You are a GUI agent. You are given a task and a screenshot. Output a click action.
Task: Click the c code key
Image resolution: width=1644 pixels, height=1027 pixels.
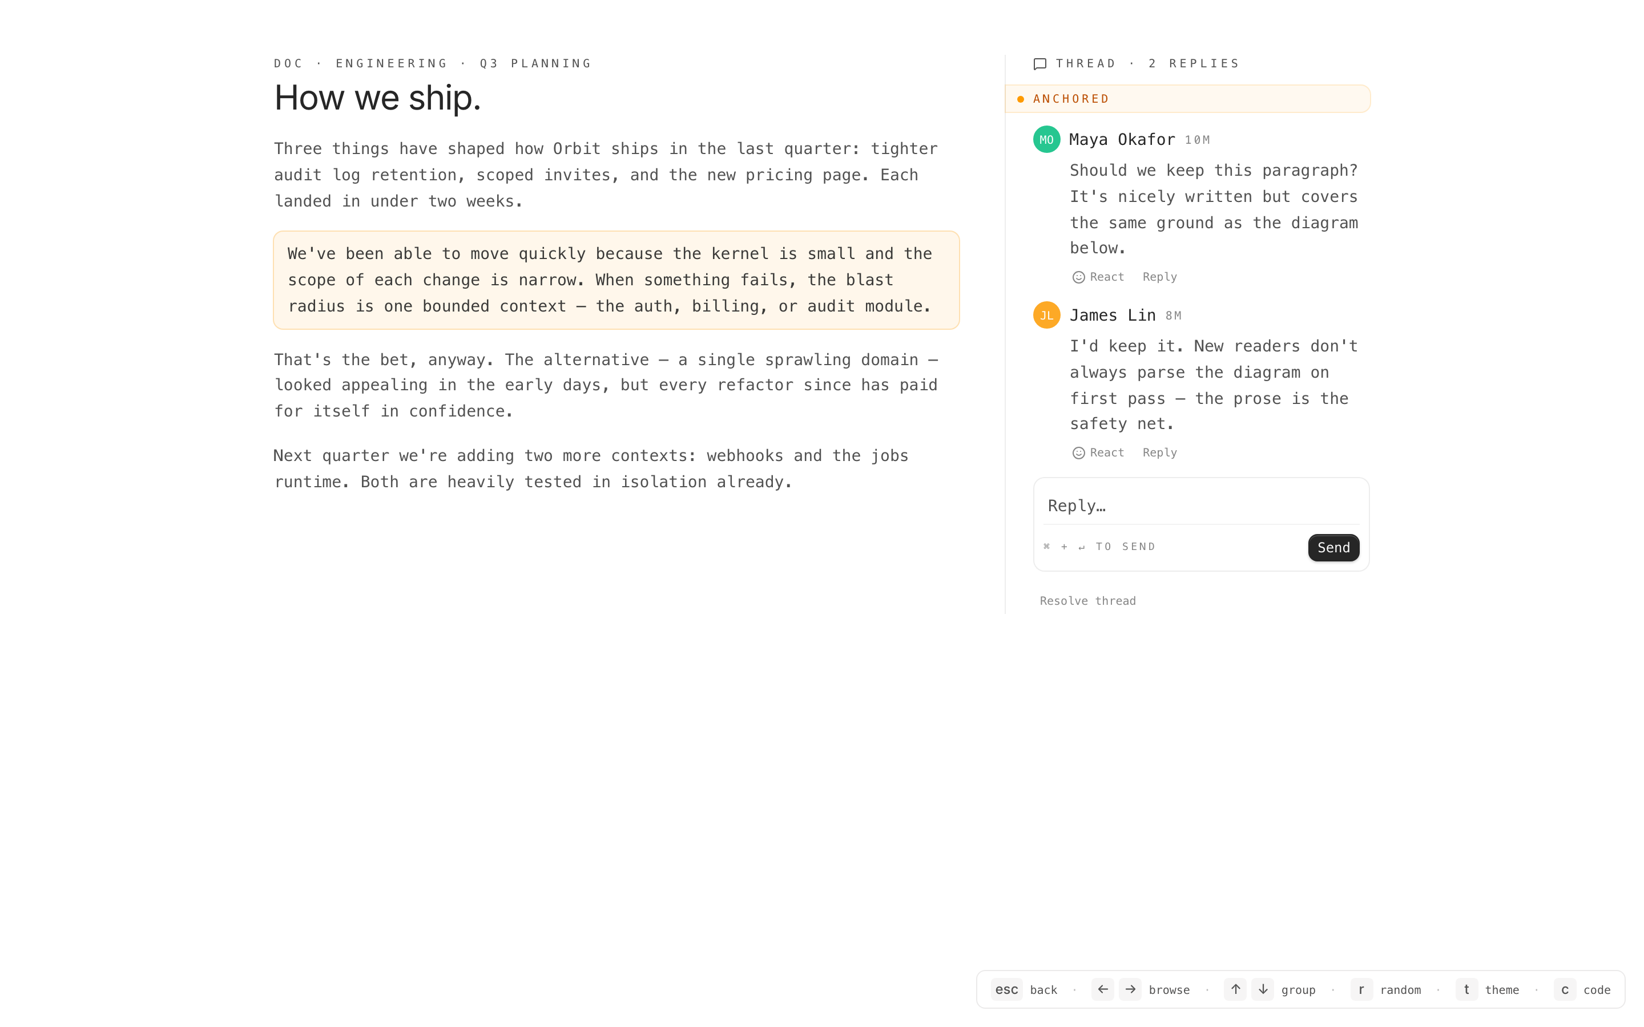[x=1565, y=990]
